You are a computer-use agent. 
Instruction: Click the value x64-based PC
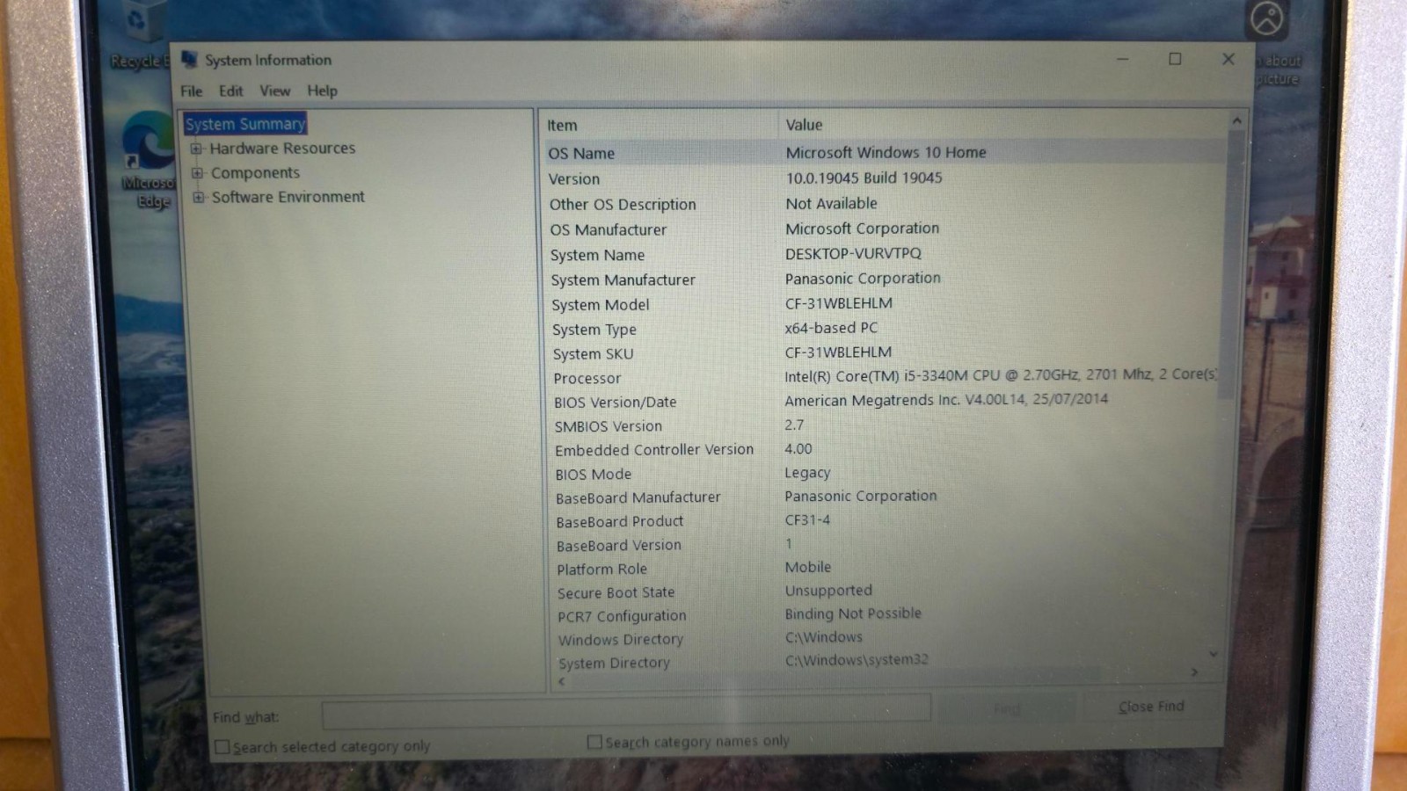point(831,328)
